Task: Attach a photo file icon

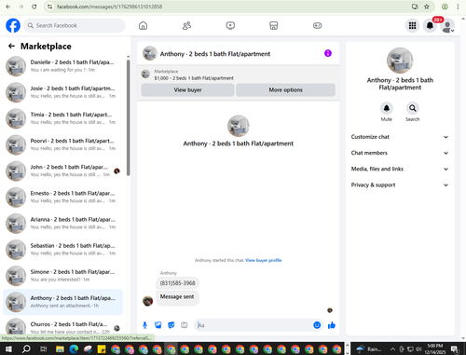Action: (158, 325)
